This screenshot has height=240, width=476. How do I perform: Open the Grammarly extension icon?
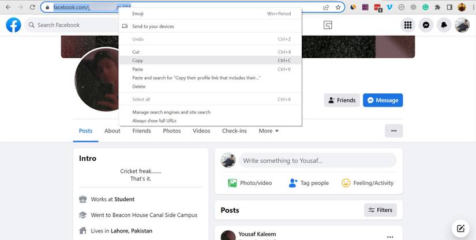[x=426, y=7]
